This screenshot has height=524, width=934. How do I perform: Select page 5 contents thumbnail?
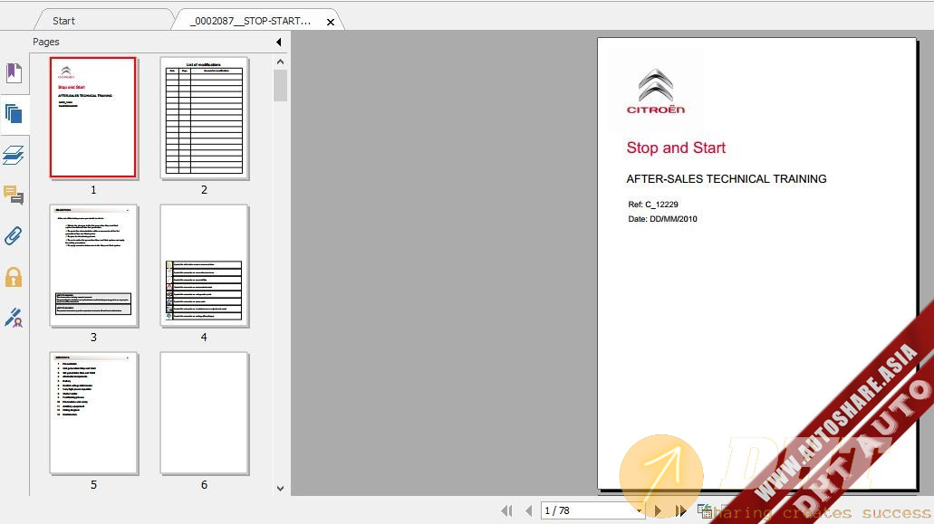tap(93, 413)
